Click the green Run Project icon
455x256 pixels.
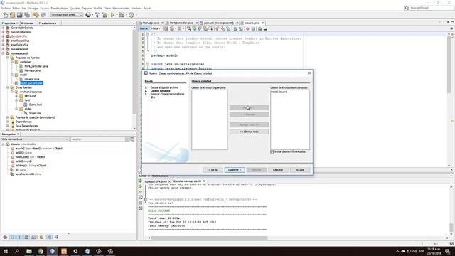tap(112, 15)
